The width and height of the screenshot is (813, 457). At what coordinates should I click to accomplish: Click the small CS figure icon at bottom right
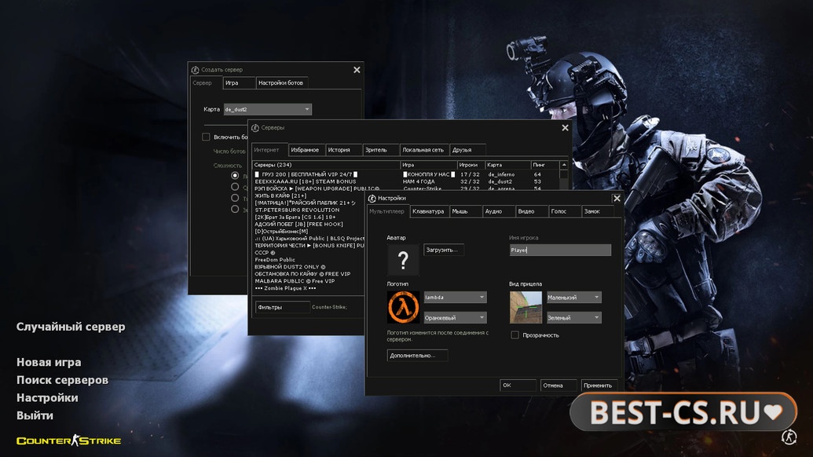click(x=789, y=437)
